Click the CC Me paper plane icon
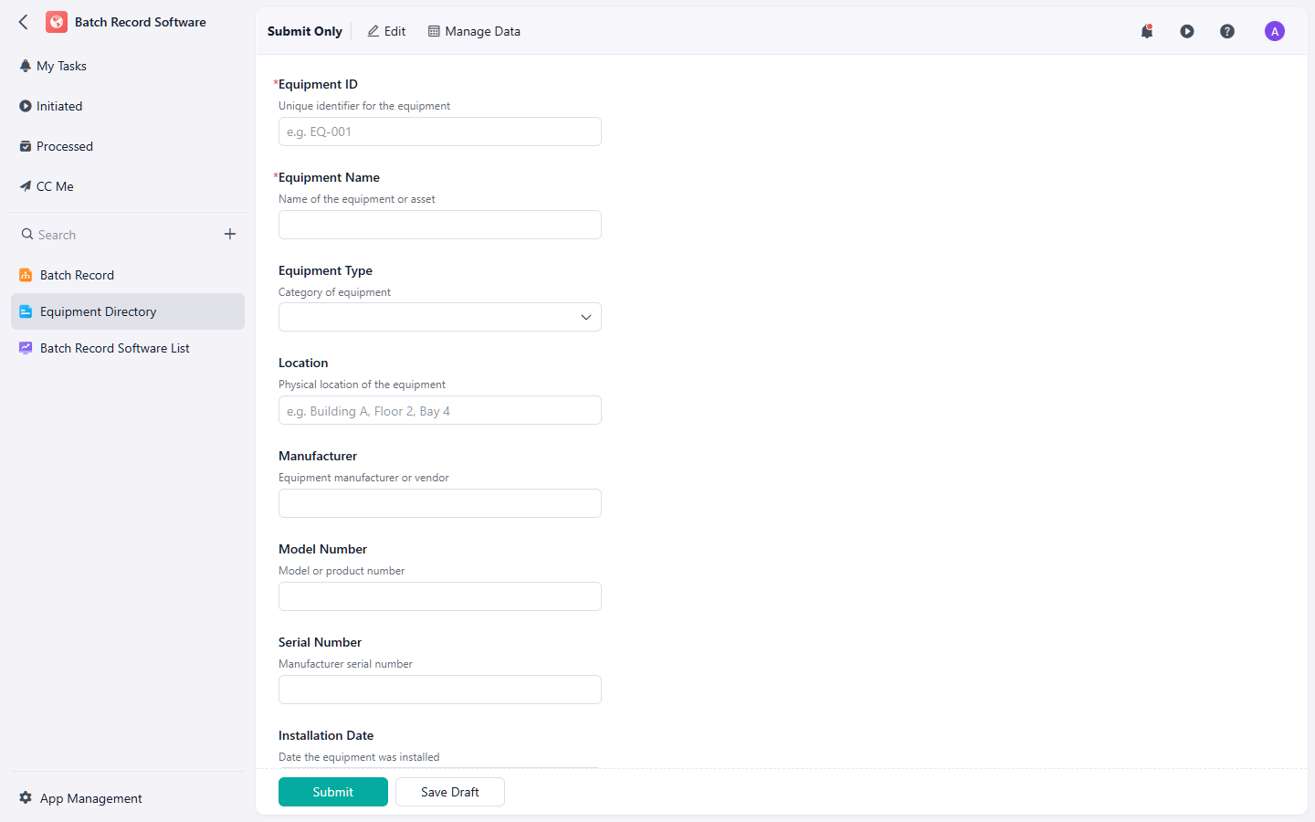This screenshot has width=1315, height=822. (x=26, y=186)
